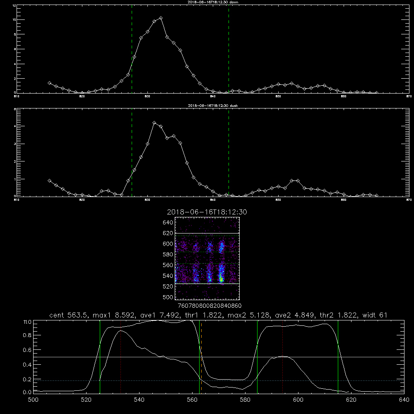Click the dawn plot title text
This screenshot has height=414, width=414.
tap(213, 2)
